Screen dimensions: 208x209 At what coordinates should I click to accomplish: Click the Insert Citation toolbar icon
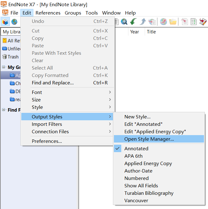click(185, 22)
